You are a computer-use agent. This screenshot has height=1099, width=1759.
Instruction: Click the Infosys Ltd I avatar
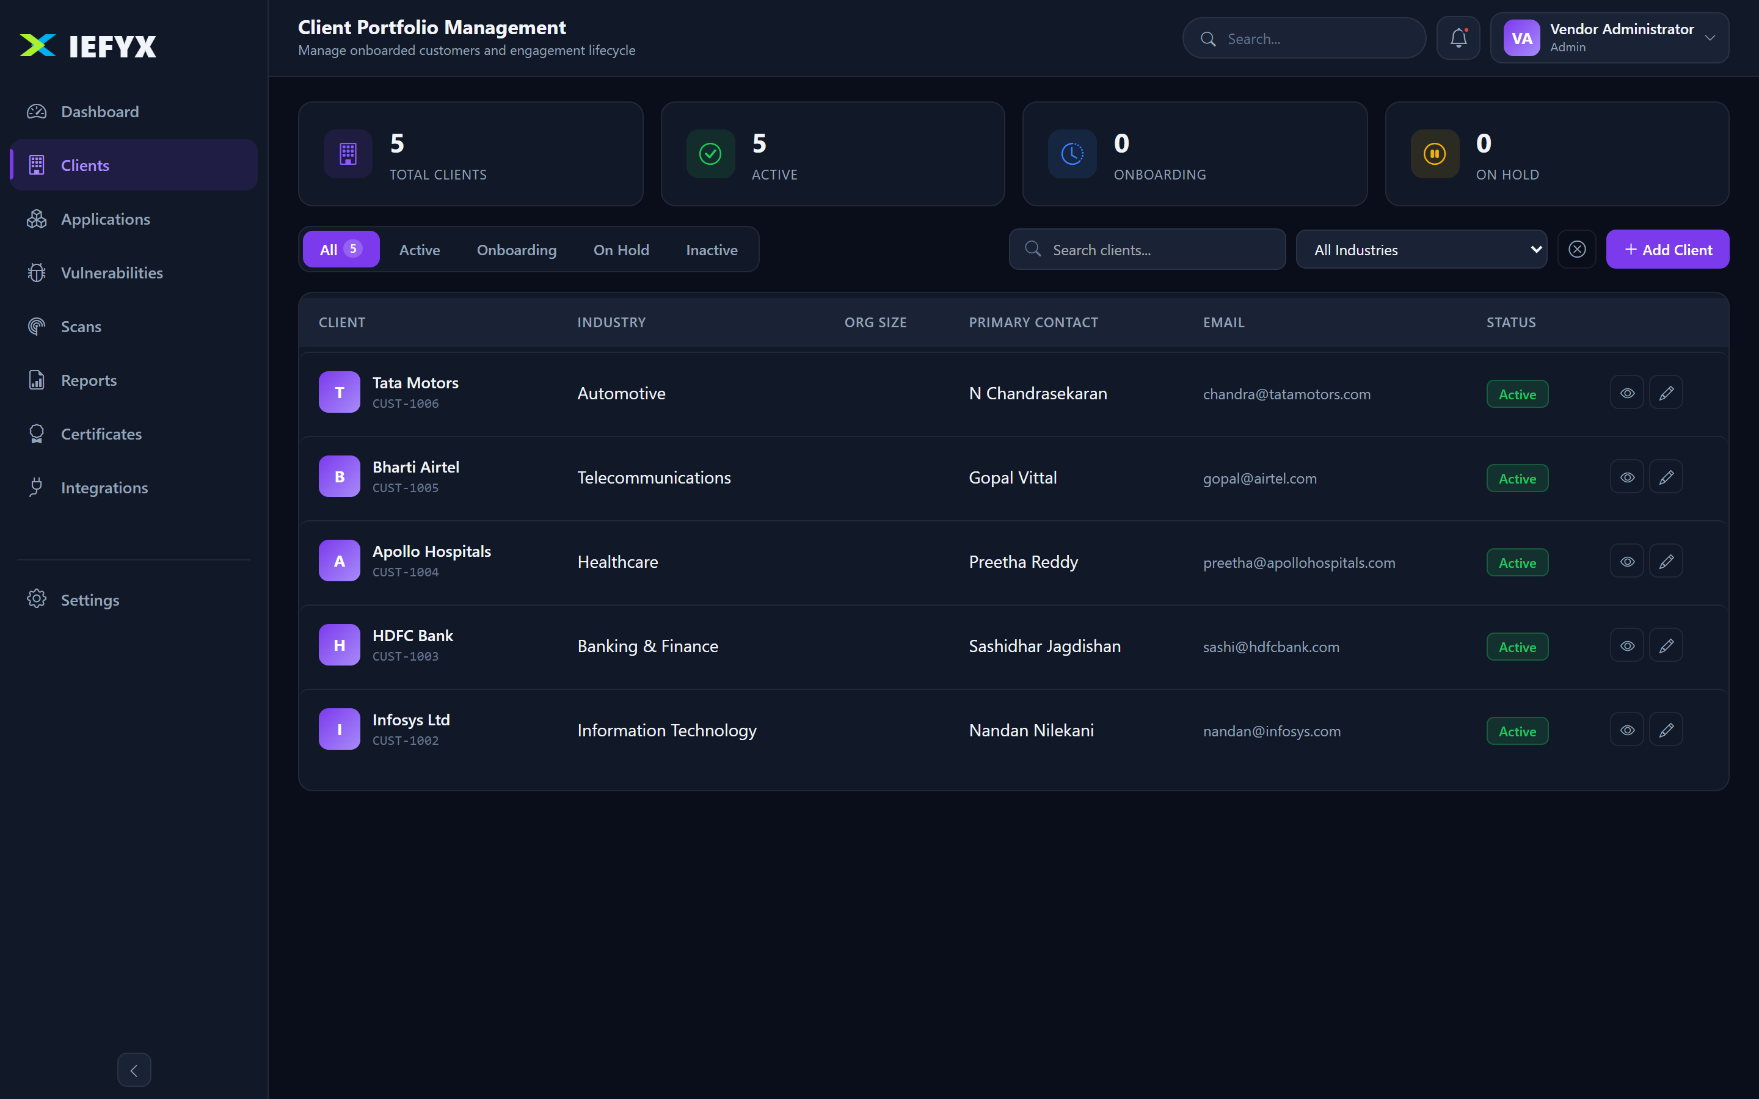(x=340, y=730)
